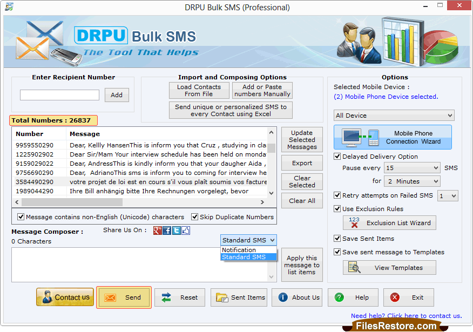Click Update Selected Messages button
473x332 pixels.
(x=302, y=140)
